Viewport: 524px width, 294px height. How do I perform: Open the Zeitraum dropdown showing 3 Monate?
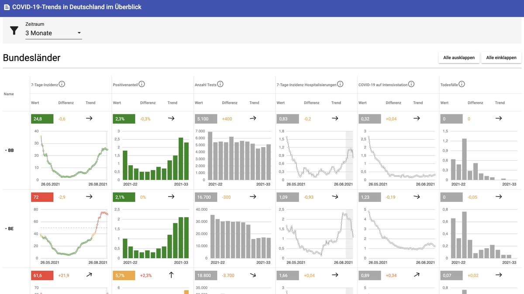pyautogui.click(x=53, y=33)
